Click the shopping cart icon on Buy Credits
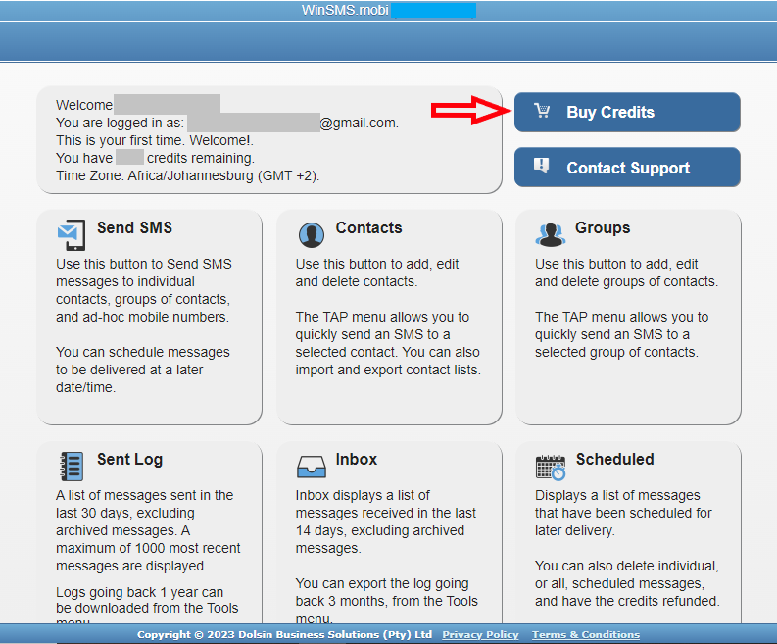 [542, 111]
